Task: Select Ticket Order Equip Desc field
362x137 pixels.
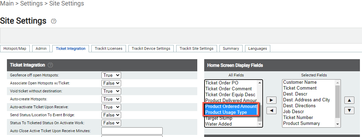Action: pyautogui.click(x=231, y=94)
